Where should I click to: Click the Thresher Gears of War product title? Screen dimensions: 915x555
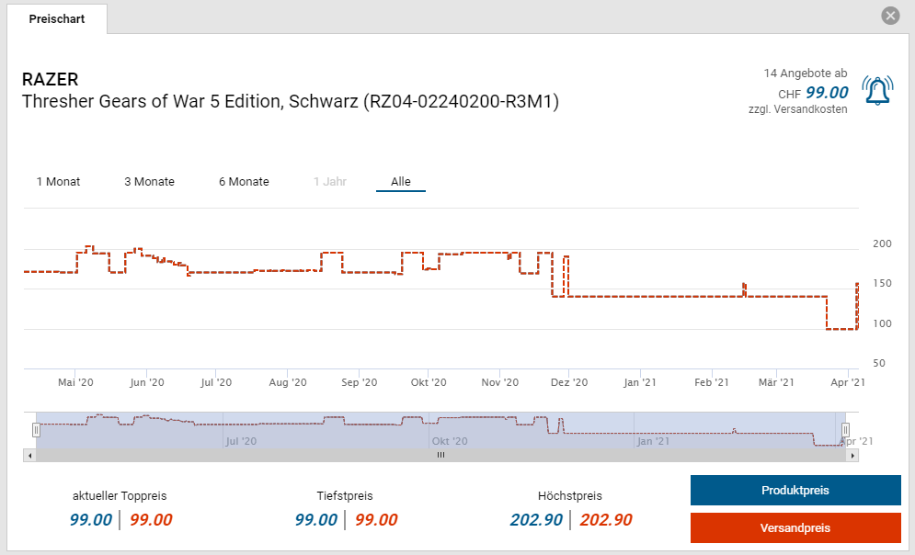point(290,101)
